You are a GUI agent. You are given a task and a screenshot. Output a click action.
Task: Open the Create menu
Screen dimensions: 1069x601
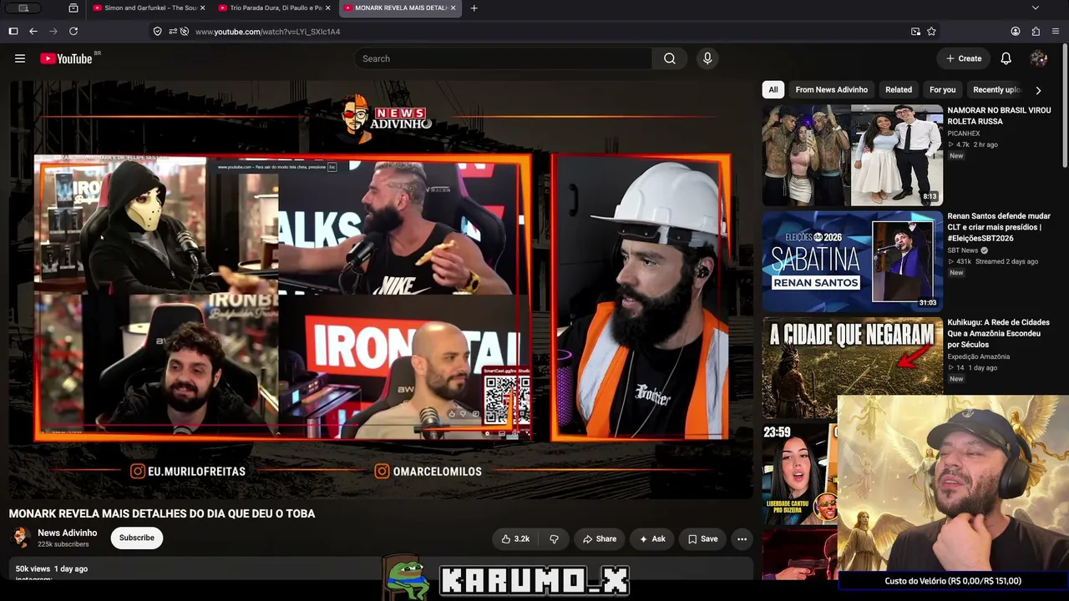pos(964,58)
